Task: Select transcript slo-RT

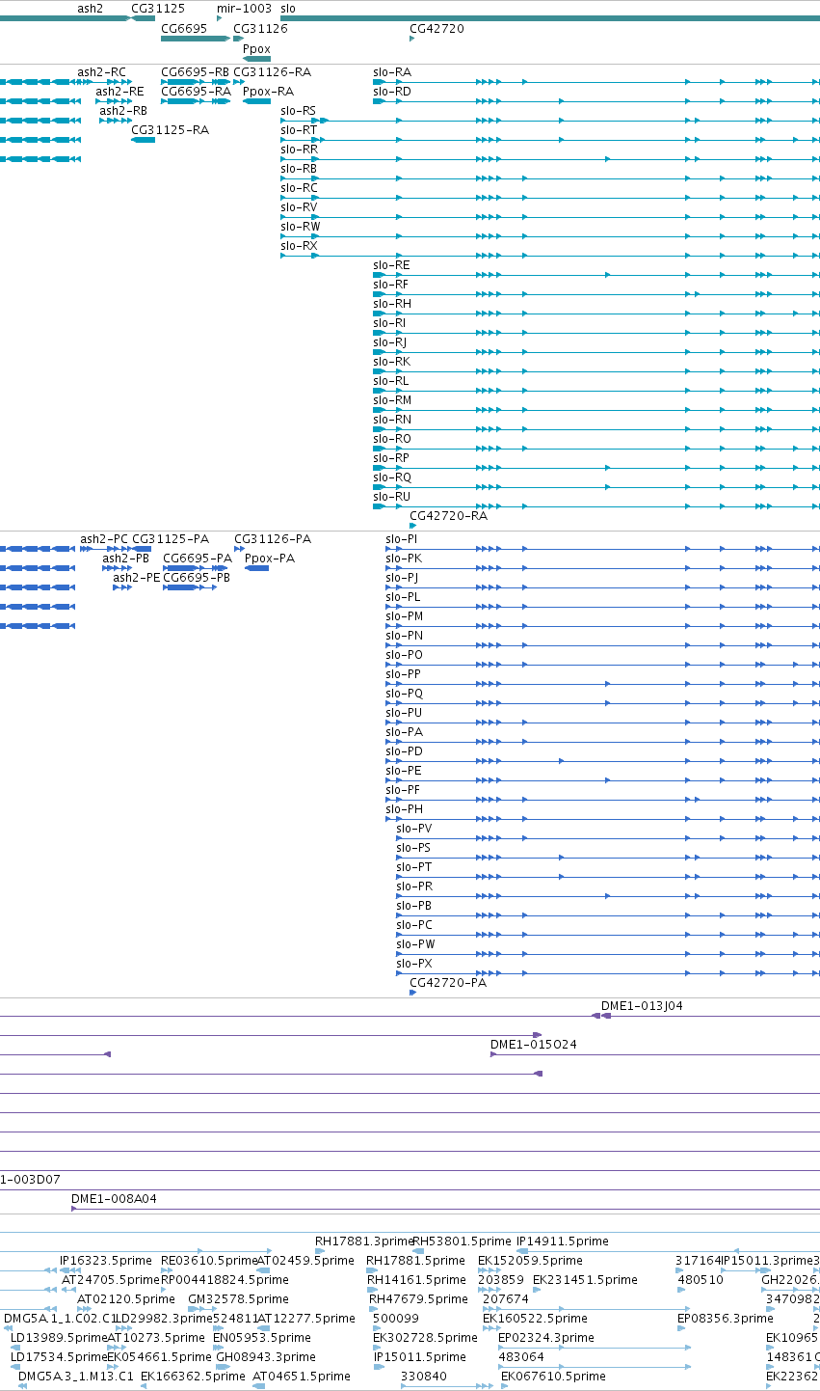Action: pyautogui.click(x=298, y=130)
